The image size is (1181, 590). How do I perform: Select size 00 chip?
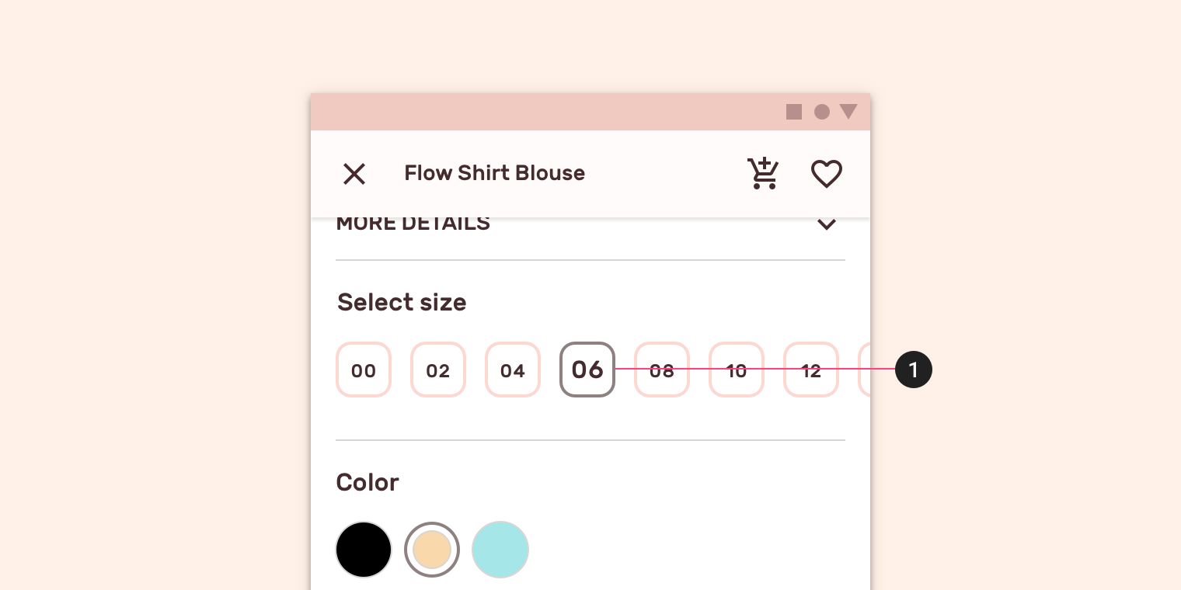[x=364, y=370]
